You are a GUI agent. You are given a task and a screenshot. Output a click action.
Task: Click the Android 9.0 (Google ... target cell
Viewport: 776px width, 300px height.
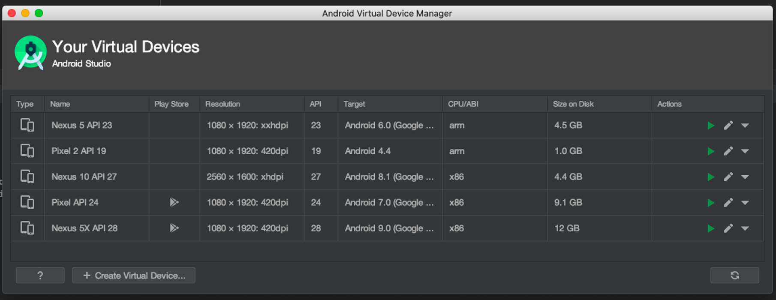390,228
